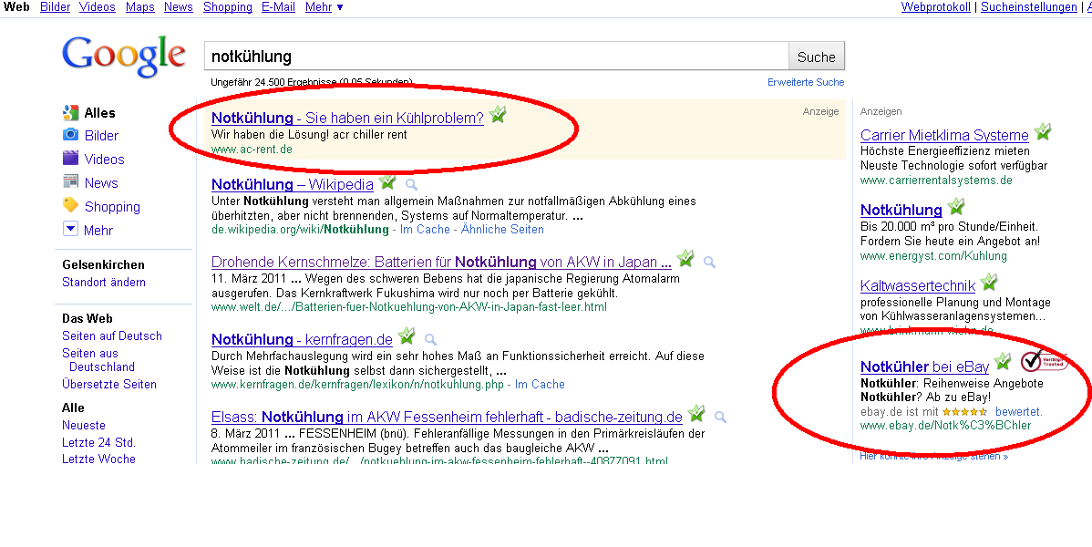The image size is (1092, 547).
Task: Click green checkmark badge beside kernfragen.de result
Action: pyautogui.click(x=407, y=335)
